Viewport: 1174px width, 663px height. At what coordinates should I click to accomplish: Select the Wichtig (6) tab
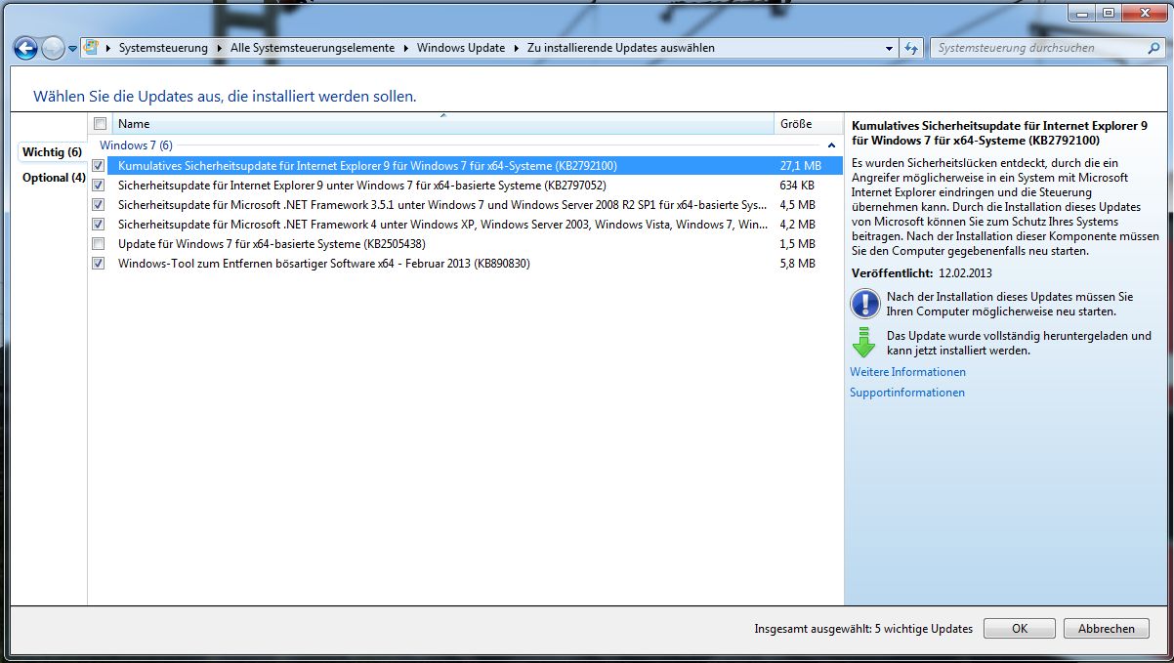[x=52, y=152]
